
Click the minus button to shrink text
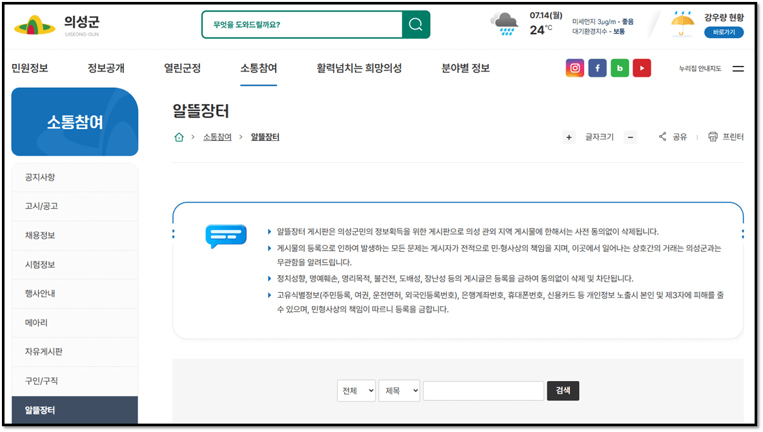630,137
